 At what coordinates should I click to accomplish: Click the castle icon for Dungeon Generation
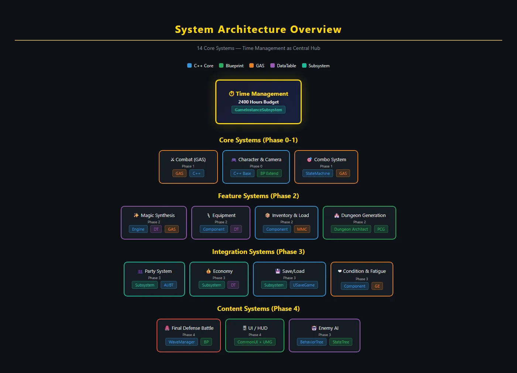click(336, 216)
